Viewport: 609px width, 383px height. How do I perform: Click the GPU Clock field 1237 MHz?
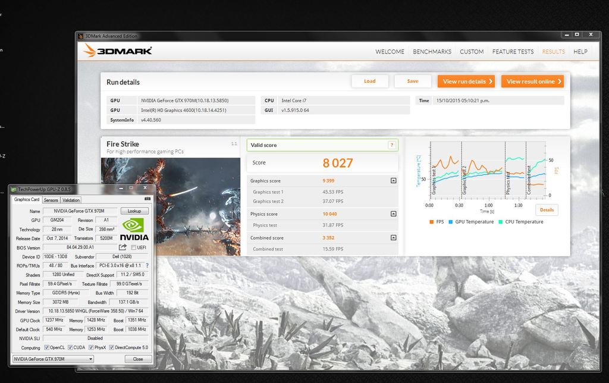point(54,320)
